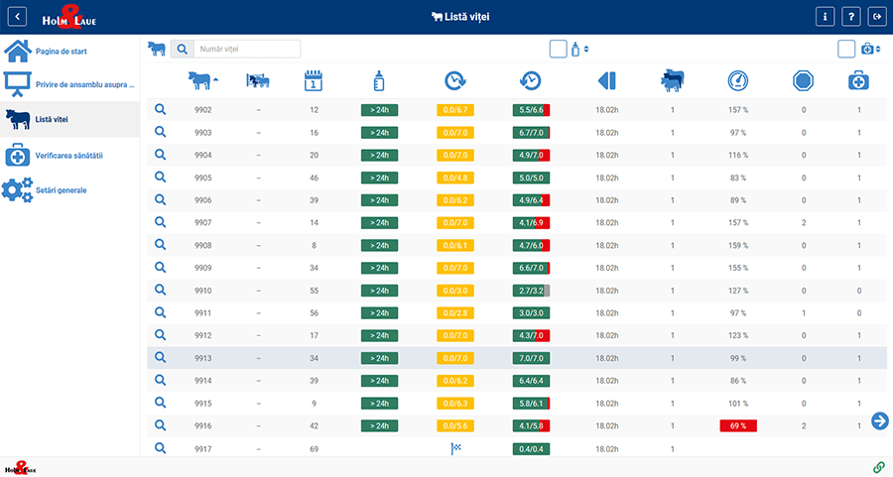Open details magnifier for calf 9908
The image size is (893, 477).
[x=161, y=245]
